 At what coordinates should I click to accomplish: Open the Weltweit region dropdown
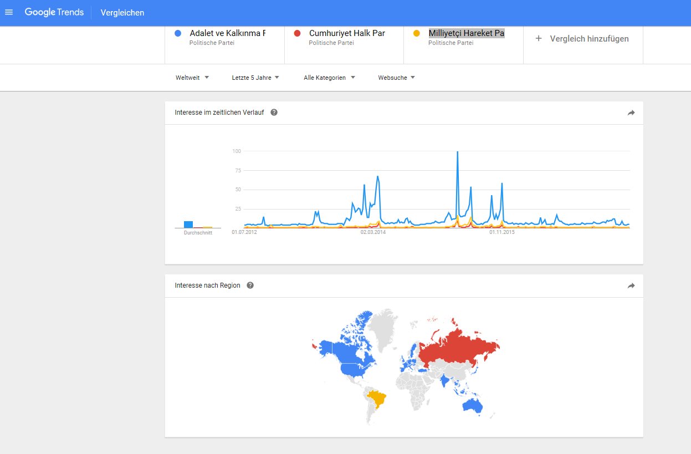192,78
